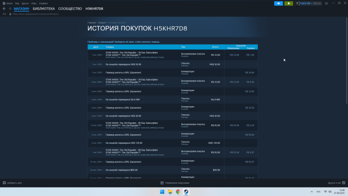Open the Вид menu
Image resolution: width=348 pixels, height=196 pixels.
tap(17, 3)
